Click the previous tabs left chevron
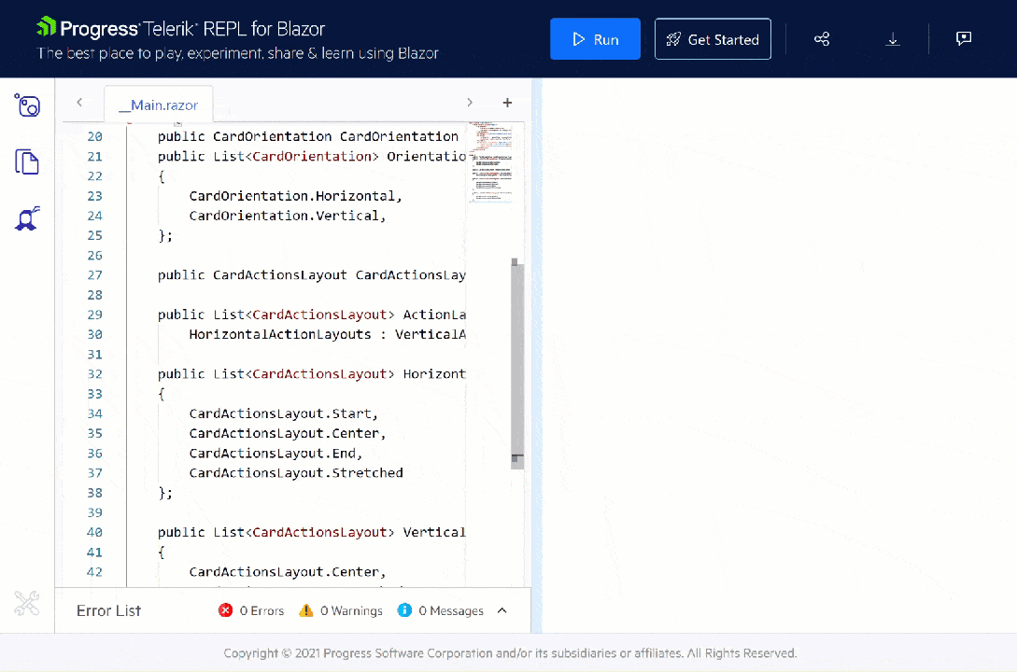 pos(79,103)
